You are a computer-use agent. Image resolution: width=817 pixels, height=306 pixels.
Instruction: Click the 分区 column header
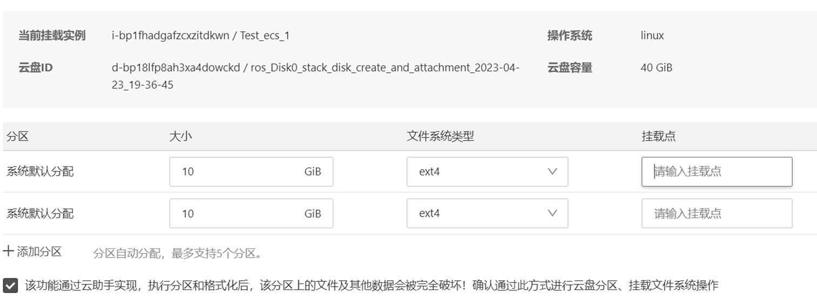click(18, 137)
